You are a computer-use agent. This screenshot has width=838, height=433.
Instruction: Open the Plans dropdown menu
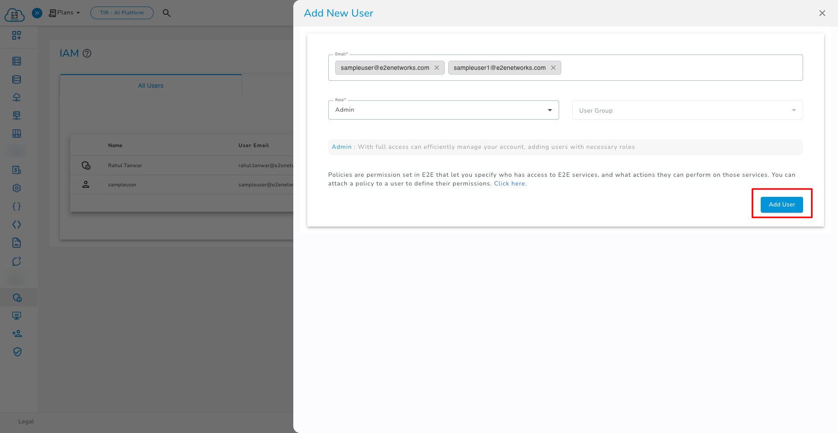[65, 13]
